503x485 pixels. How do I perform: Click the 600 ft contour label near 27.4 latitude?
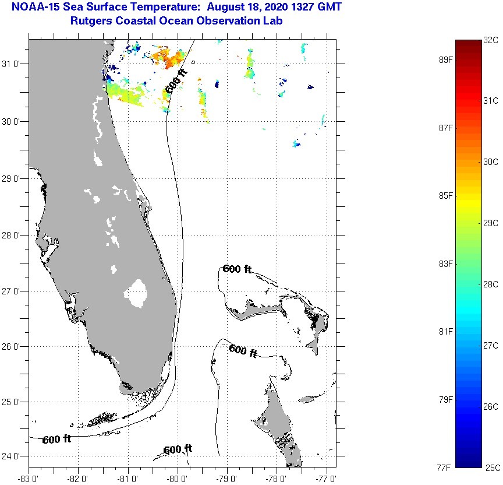[x=237, y=269]
